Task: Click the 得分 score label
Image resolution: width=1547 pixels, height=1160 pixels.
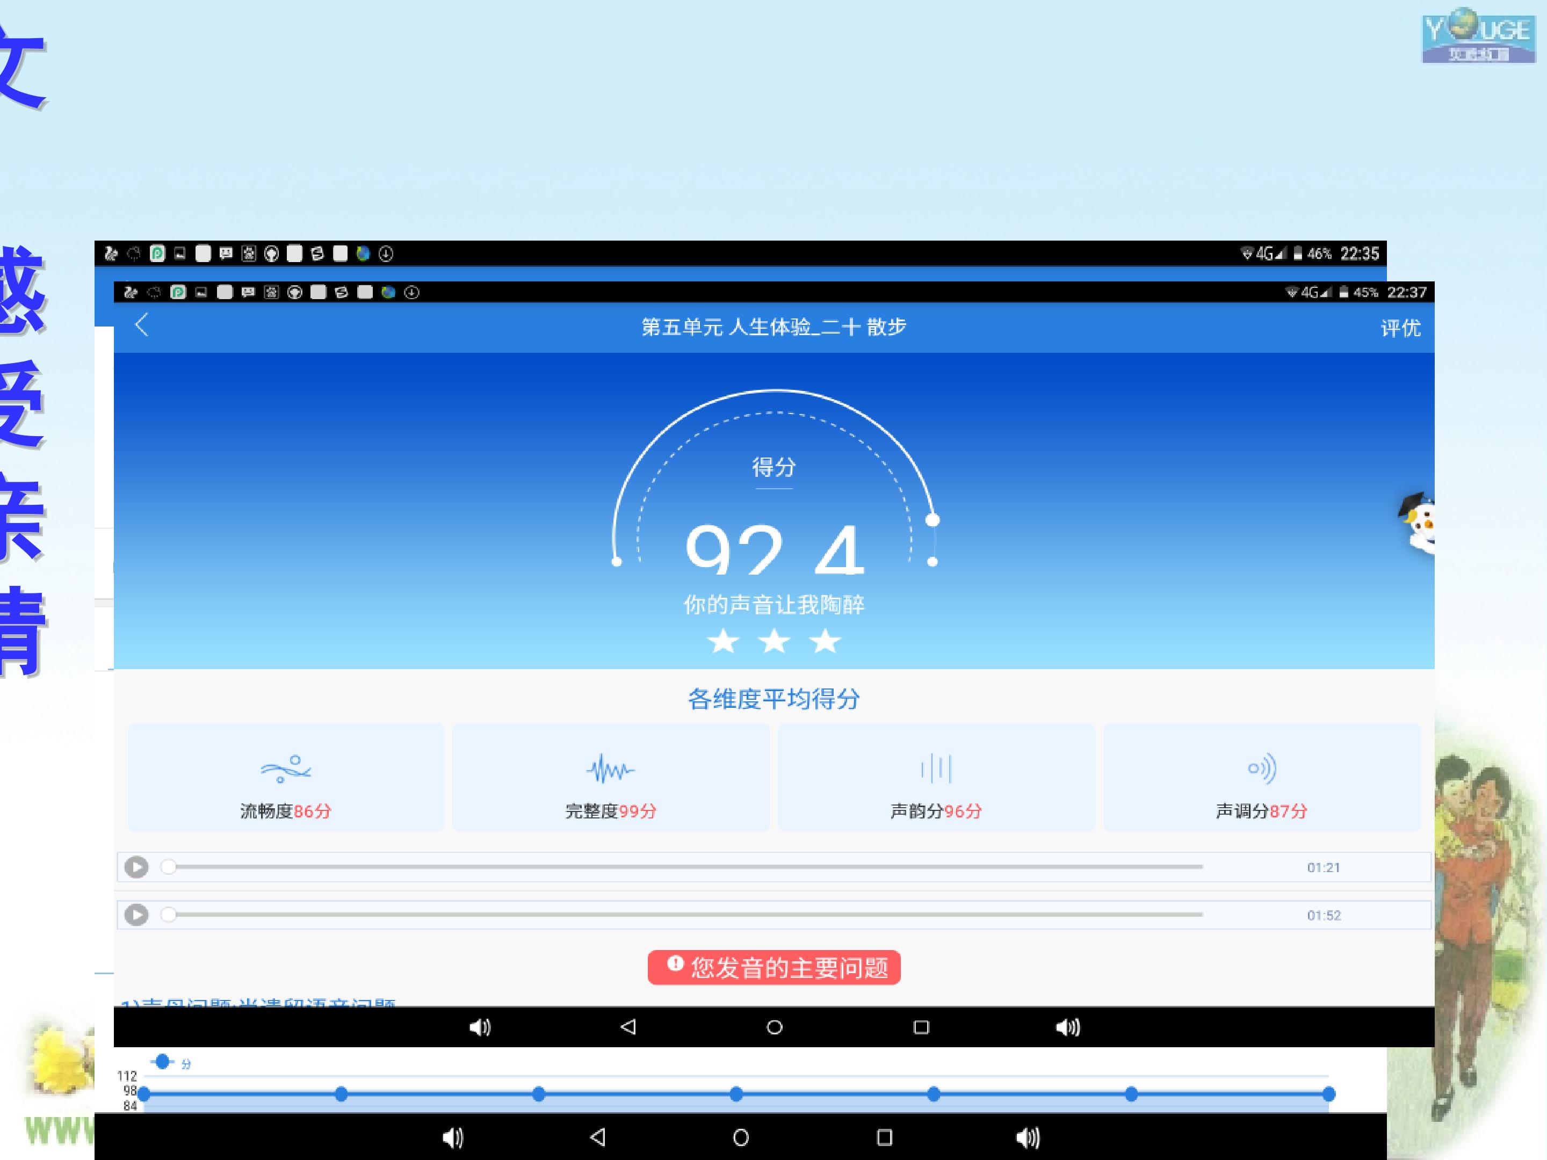Action: 773,467
